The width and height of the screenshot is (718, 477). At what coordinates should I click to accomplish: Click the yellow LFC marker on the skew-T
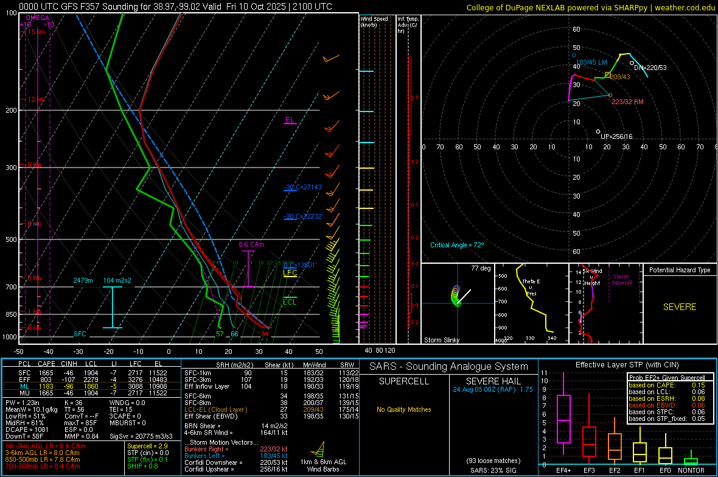pos(290,274)
